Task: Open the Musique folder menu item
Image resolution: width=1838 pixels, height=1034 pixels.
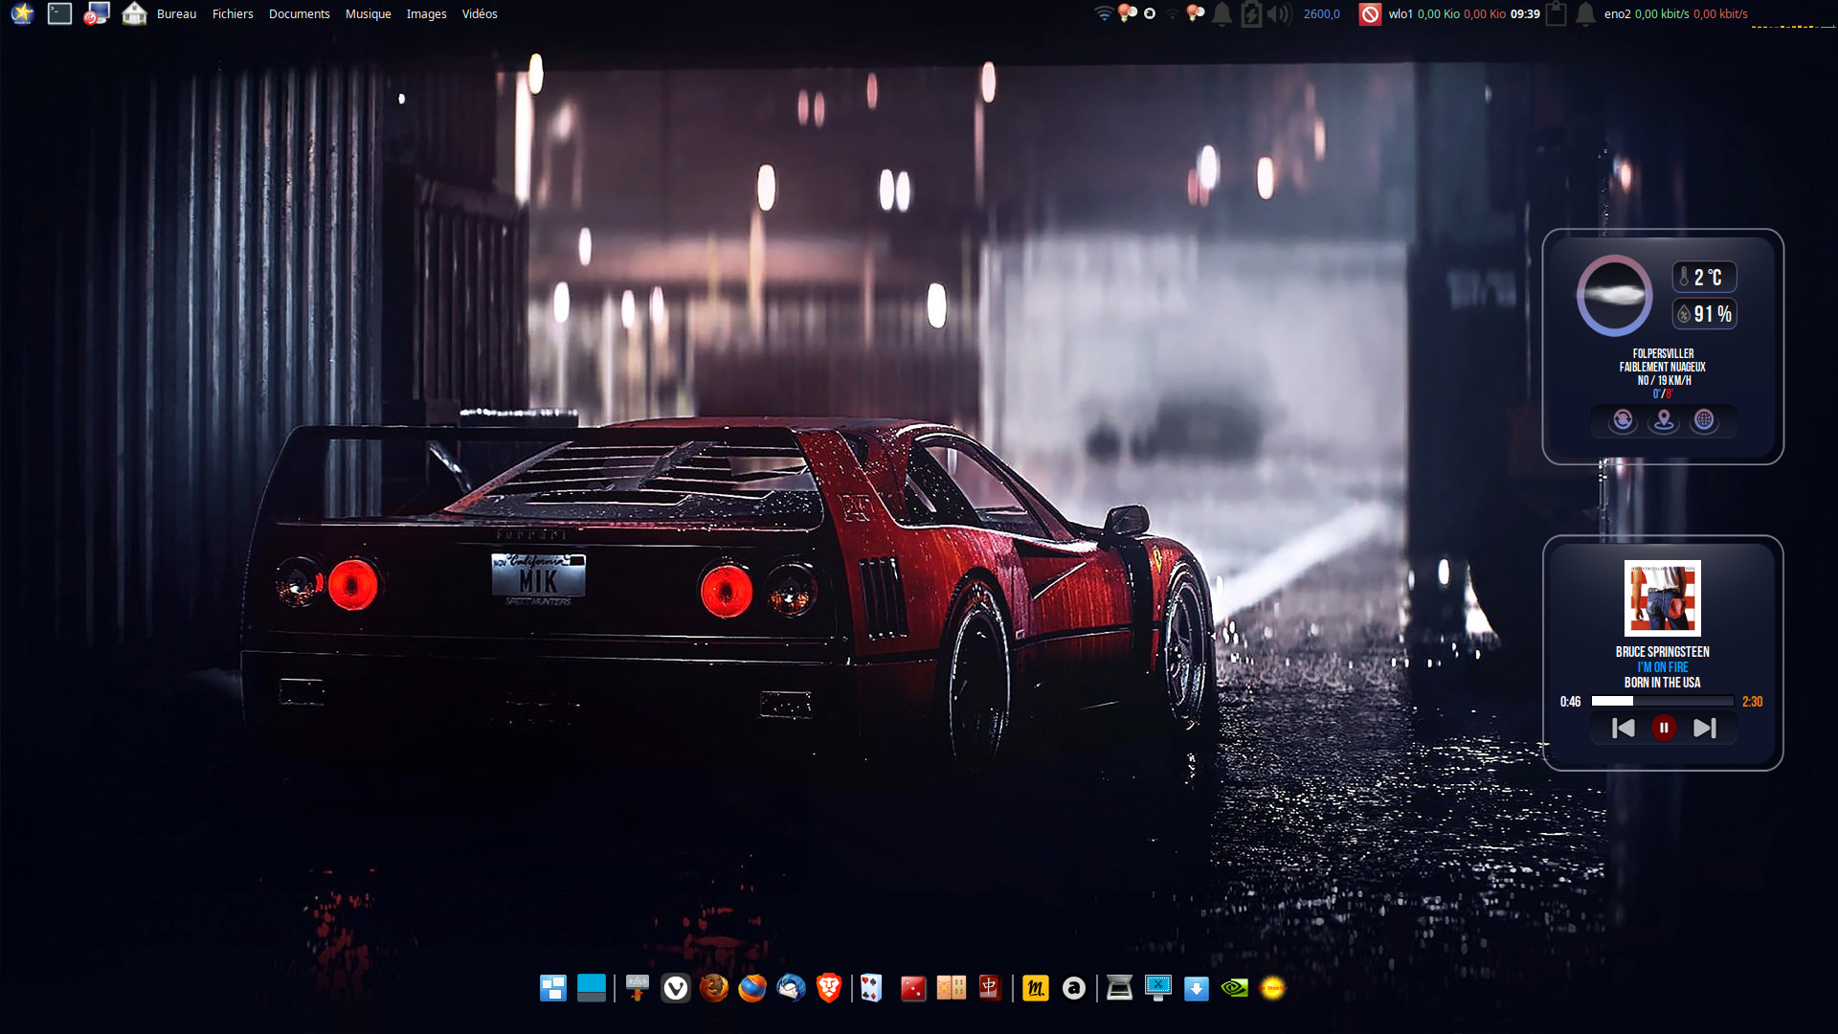Action: pos(368,13)
